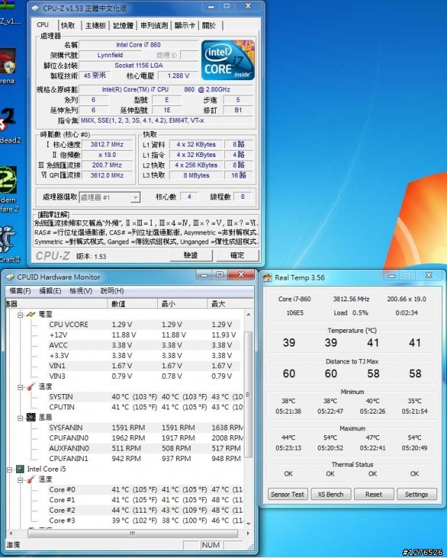Click XS Bench in Real Temp
Viewport: 447px width, 558px height.
(330, 494)
